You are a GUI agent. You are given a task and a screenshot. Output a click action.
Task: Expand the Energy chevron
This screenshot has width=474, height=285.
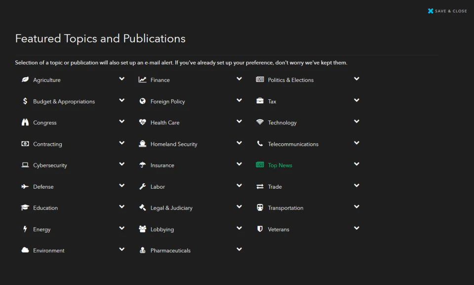coord(122,228)
